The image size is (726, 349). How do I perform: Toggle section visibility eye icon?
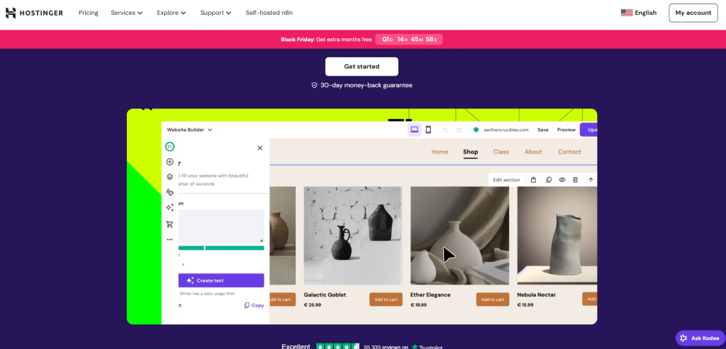(x=562, y=180)
